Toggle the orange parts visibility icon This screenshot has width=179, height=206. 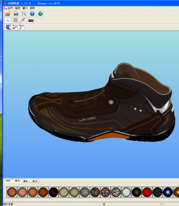(15, 27)
